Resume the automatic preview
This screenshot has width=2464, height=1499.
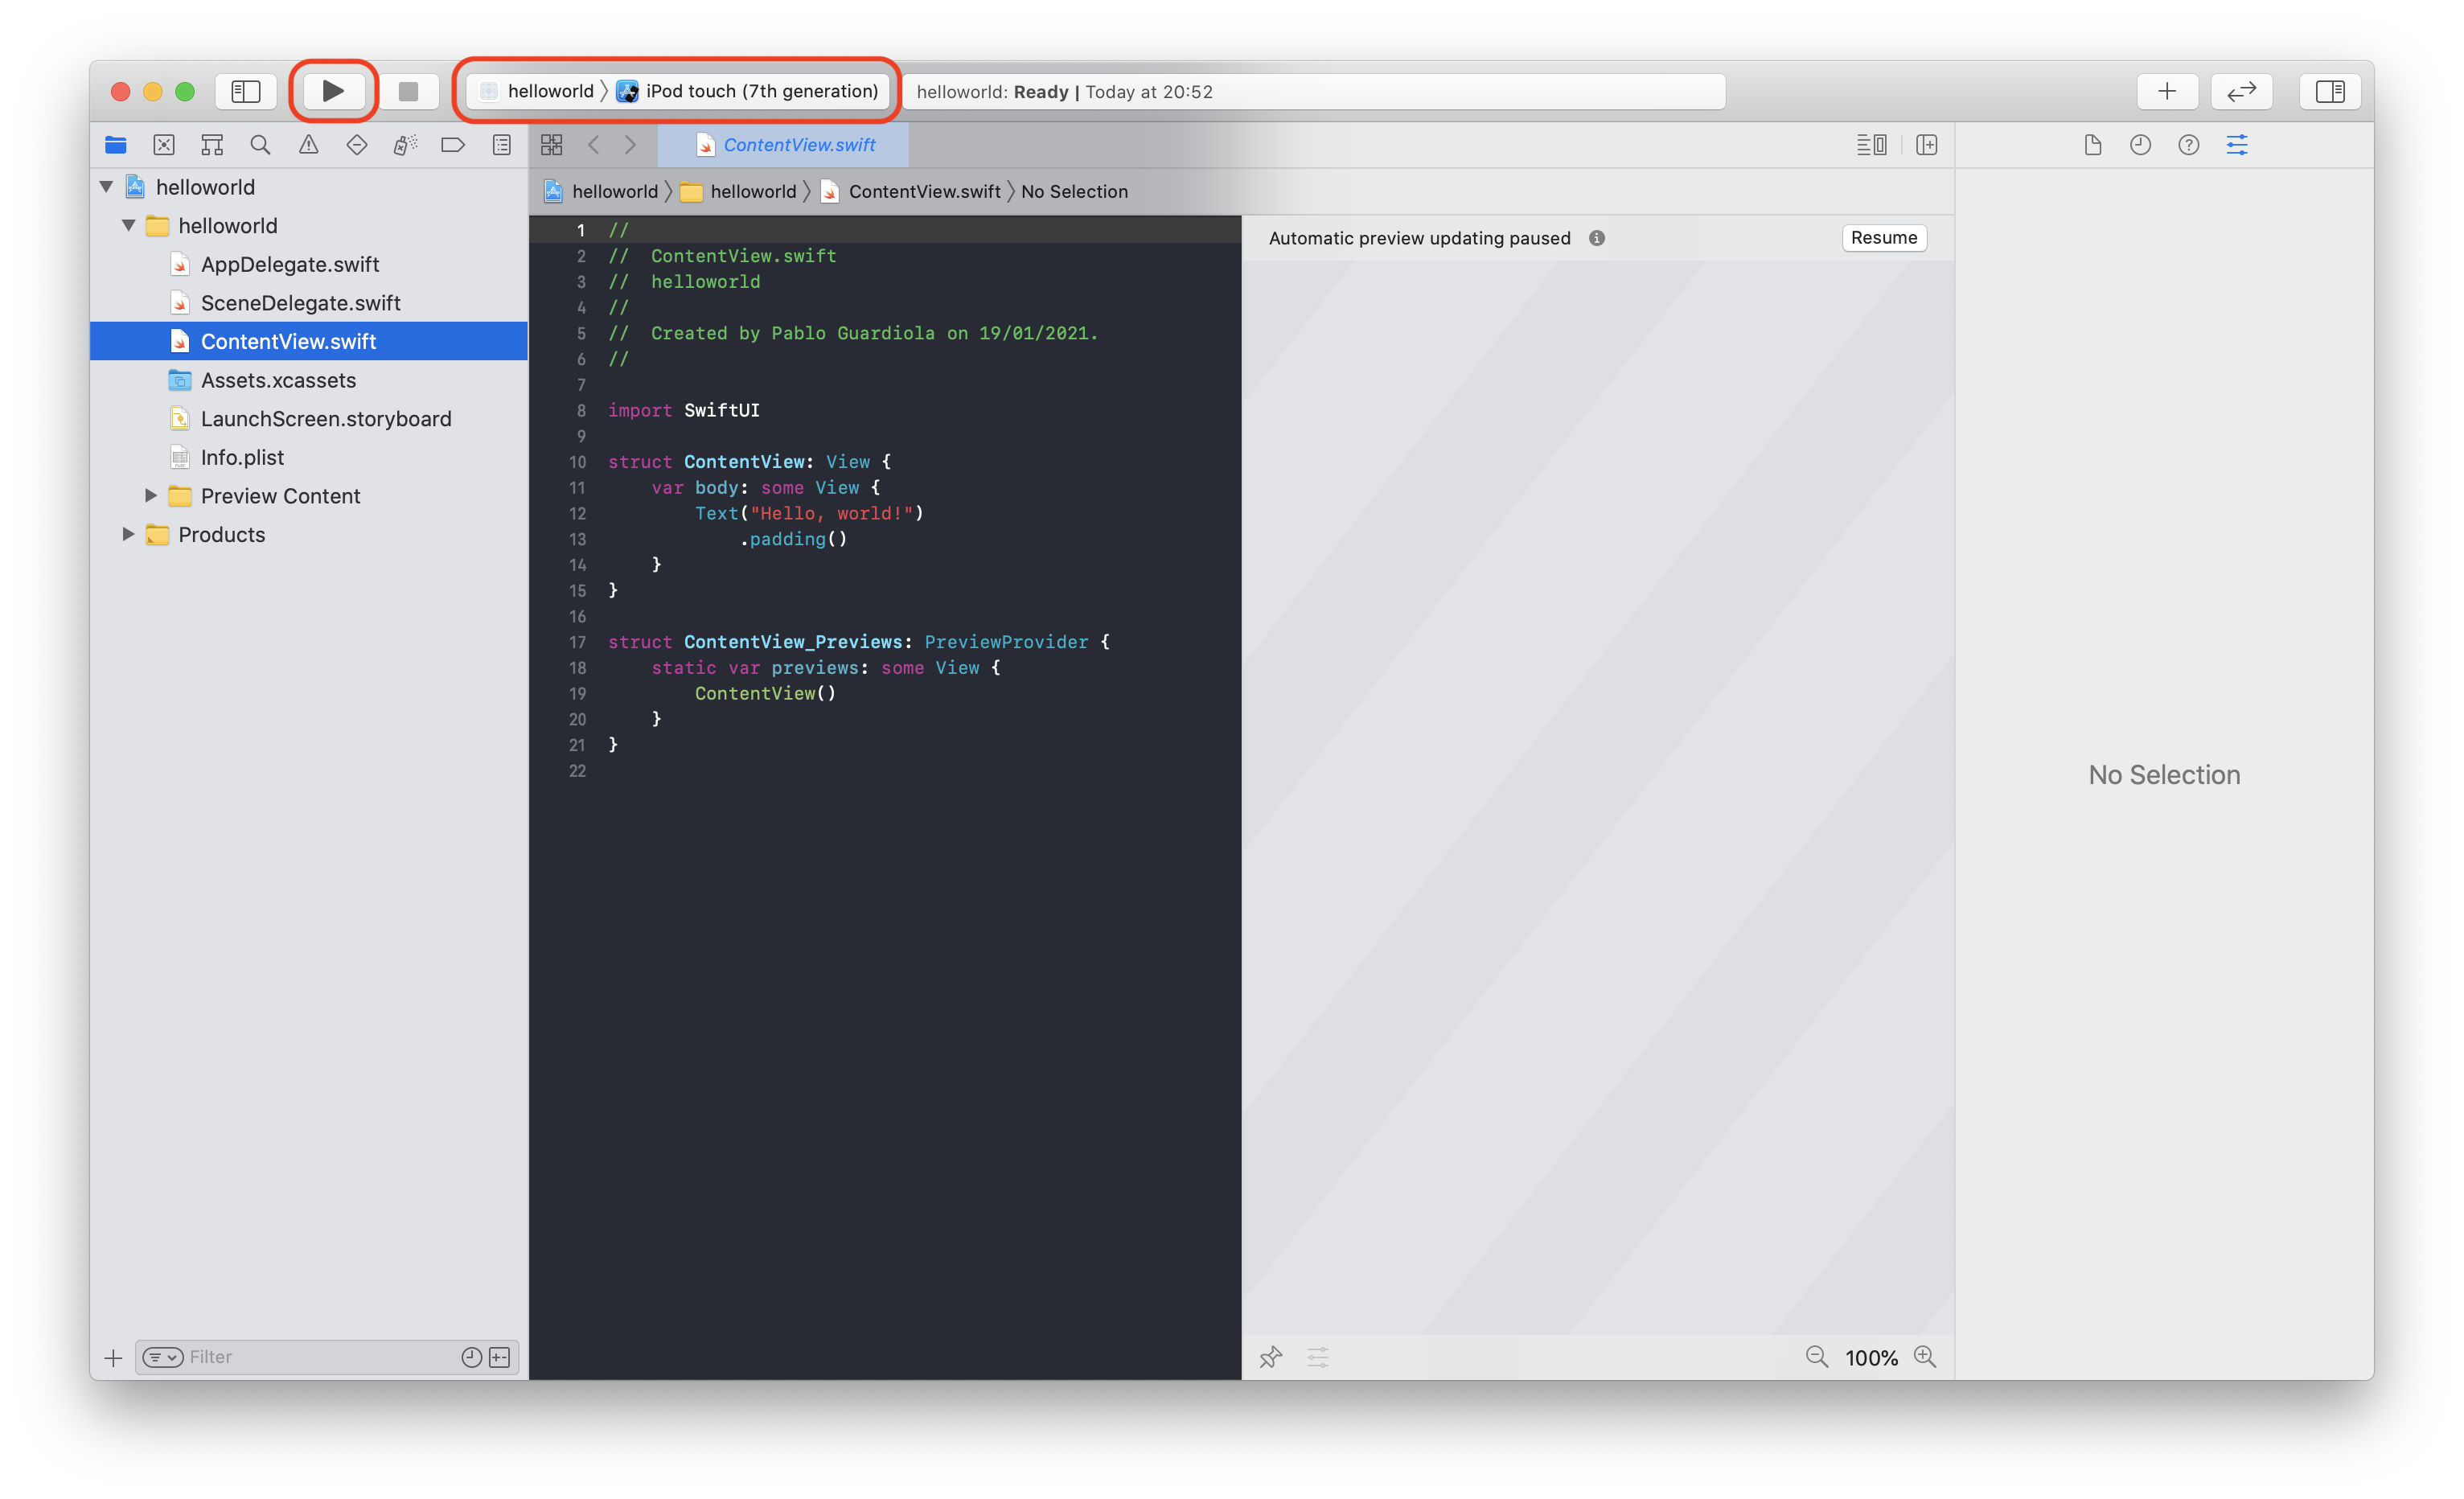[1884, 238]
